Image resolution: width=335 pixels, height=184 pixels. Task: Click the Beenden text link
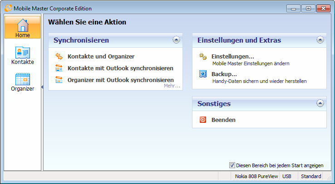tap(223, 120)
